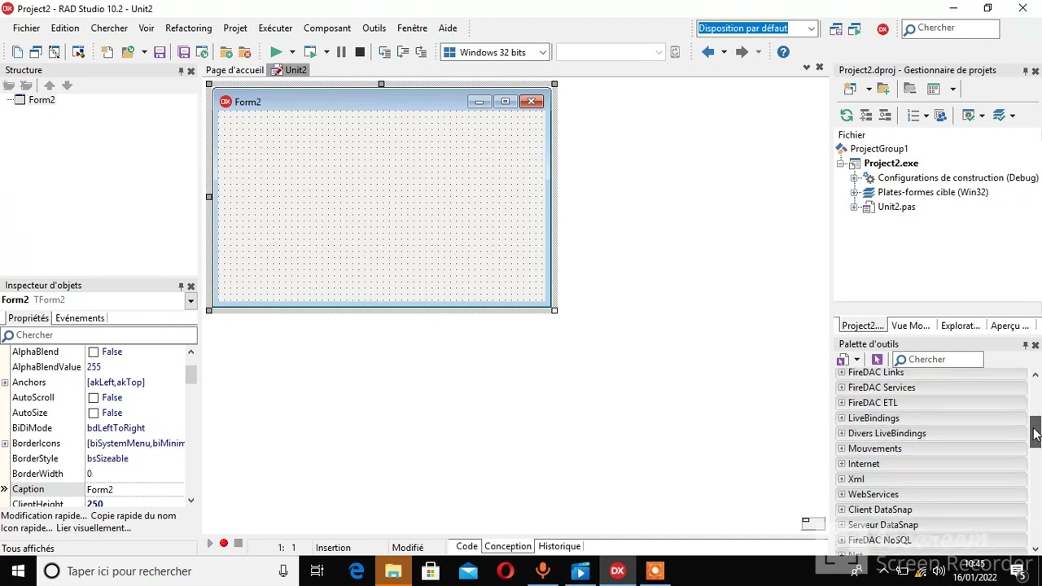
Task: Open the Vue Mo... panel tab
Action: [910, 326]
